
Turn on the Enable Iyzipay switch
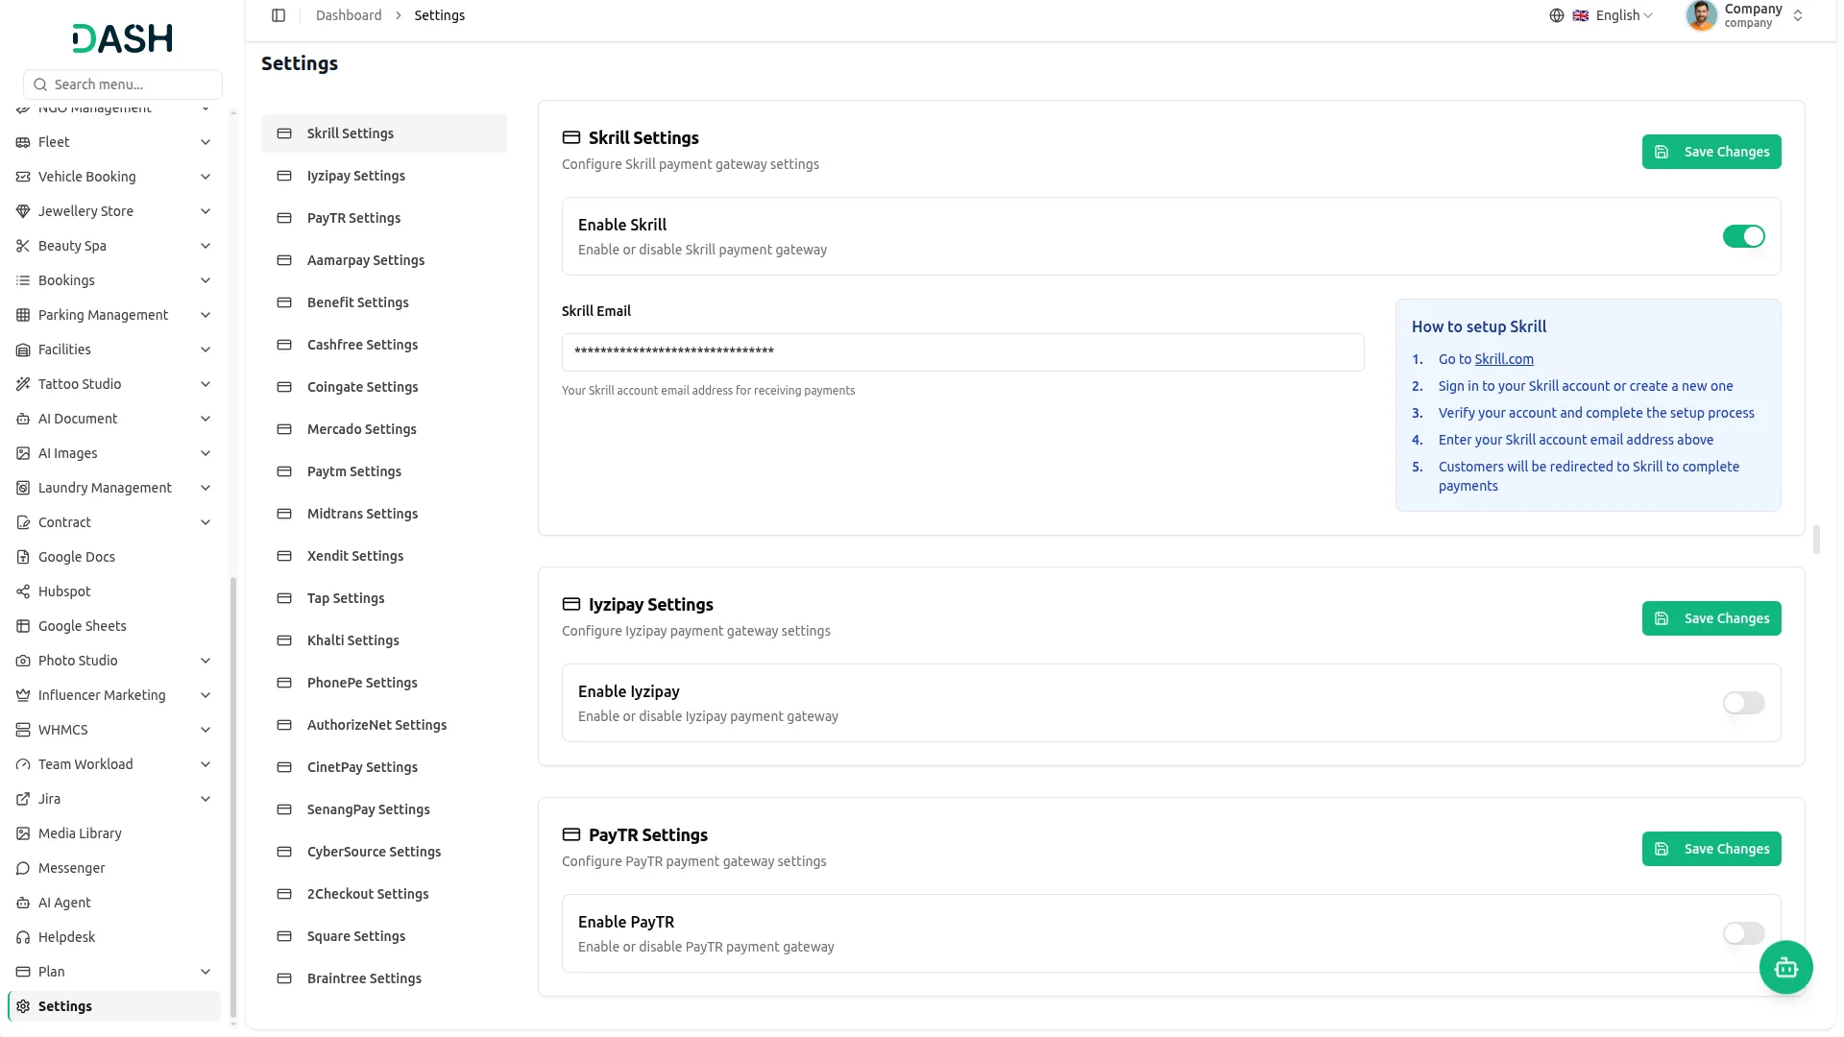point(1743,703)
